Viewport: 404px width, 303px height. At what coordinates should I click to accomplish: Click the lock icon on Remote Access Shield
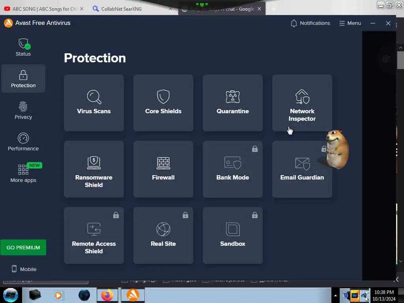(x=116, y=215)
